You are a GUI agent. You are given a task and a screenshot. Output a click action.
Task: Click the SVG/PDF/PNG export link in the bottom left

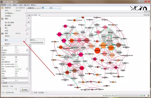pos(10,92)
